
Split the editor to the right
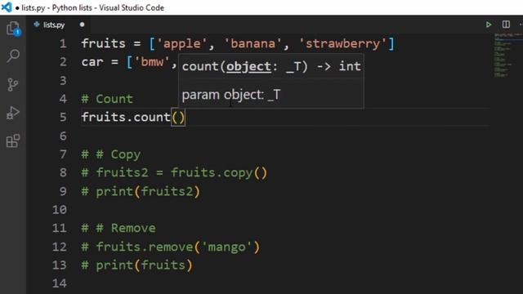point(506,24)
